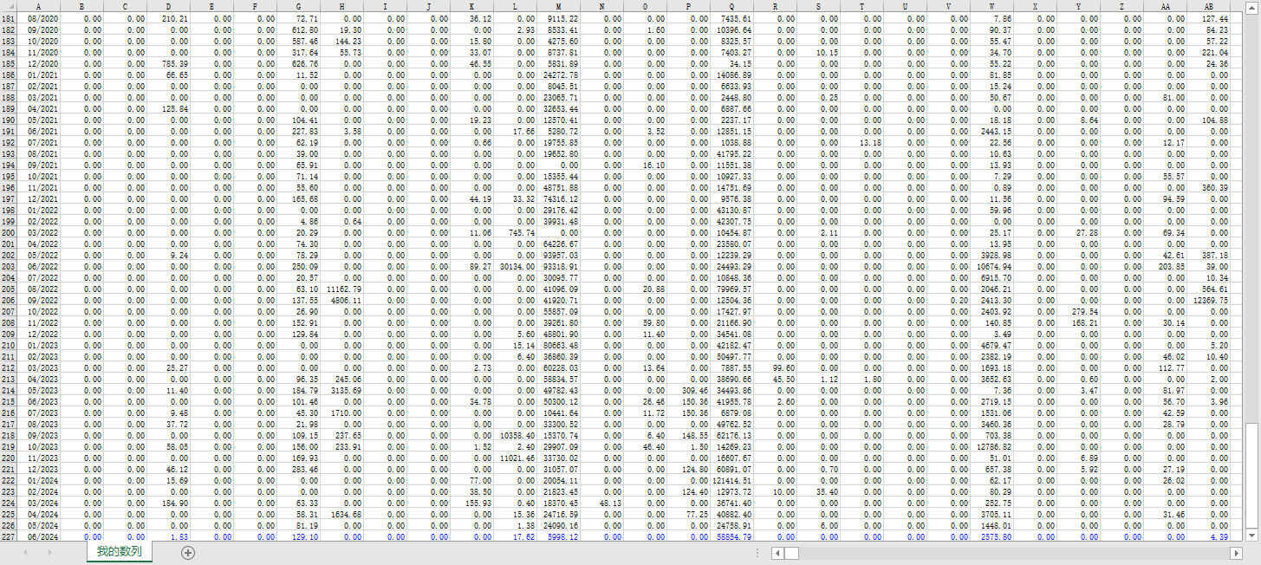Click the previous sheet navigation arrow
The height and width of the screenshot is (565, 1261).
[25, 553]
